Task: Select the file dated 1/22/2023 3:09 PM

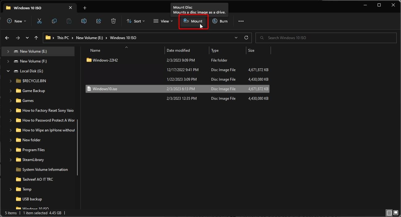Action: pos(178,79)
